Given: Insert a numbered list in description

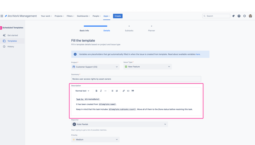Looking at the screenshot, I should pos(117,91).
